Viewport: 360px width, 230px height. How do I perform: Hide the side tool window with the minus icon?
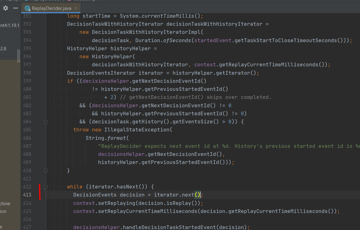click(16, 8)
